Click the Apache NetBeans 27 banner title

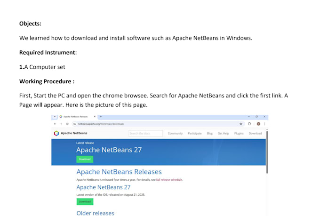(x=109, y=150)
